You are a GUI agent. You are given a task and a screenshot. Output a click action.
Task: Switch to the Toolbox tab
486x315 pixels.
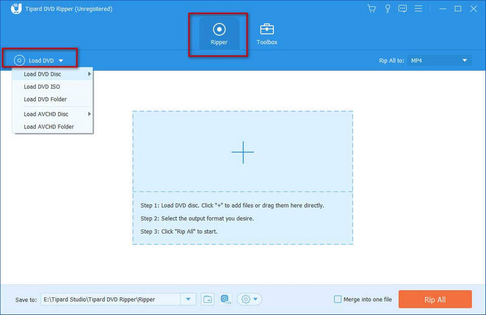click(267, 34)
